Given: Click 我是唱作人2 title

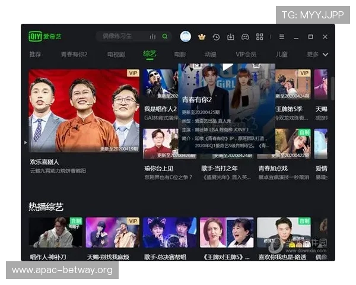Looking at the screenshot, I should (x=161, y=109).
